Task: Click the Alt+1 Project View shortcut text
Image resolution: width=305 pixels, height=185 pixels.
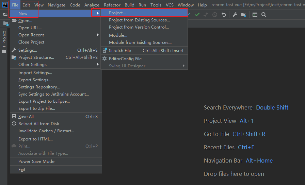Action: coord(247,121)
